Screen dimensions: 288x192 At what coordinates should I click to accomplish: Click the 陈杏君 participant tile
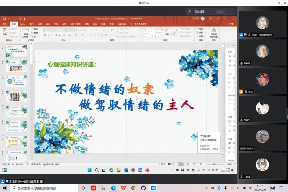(262, 53)
